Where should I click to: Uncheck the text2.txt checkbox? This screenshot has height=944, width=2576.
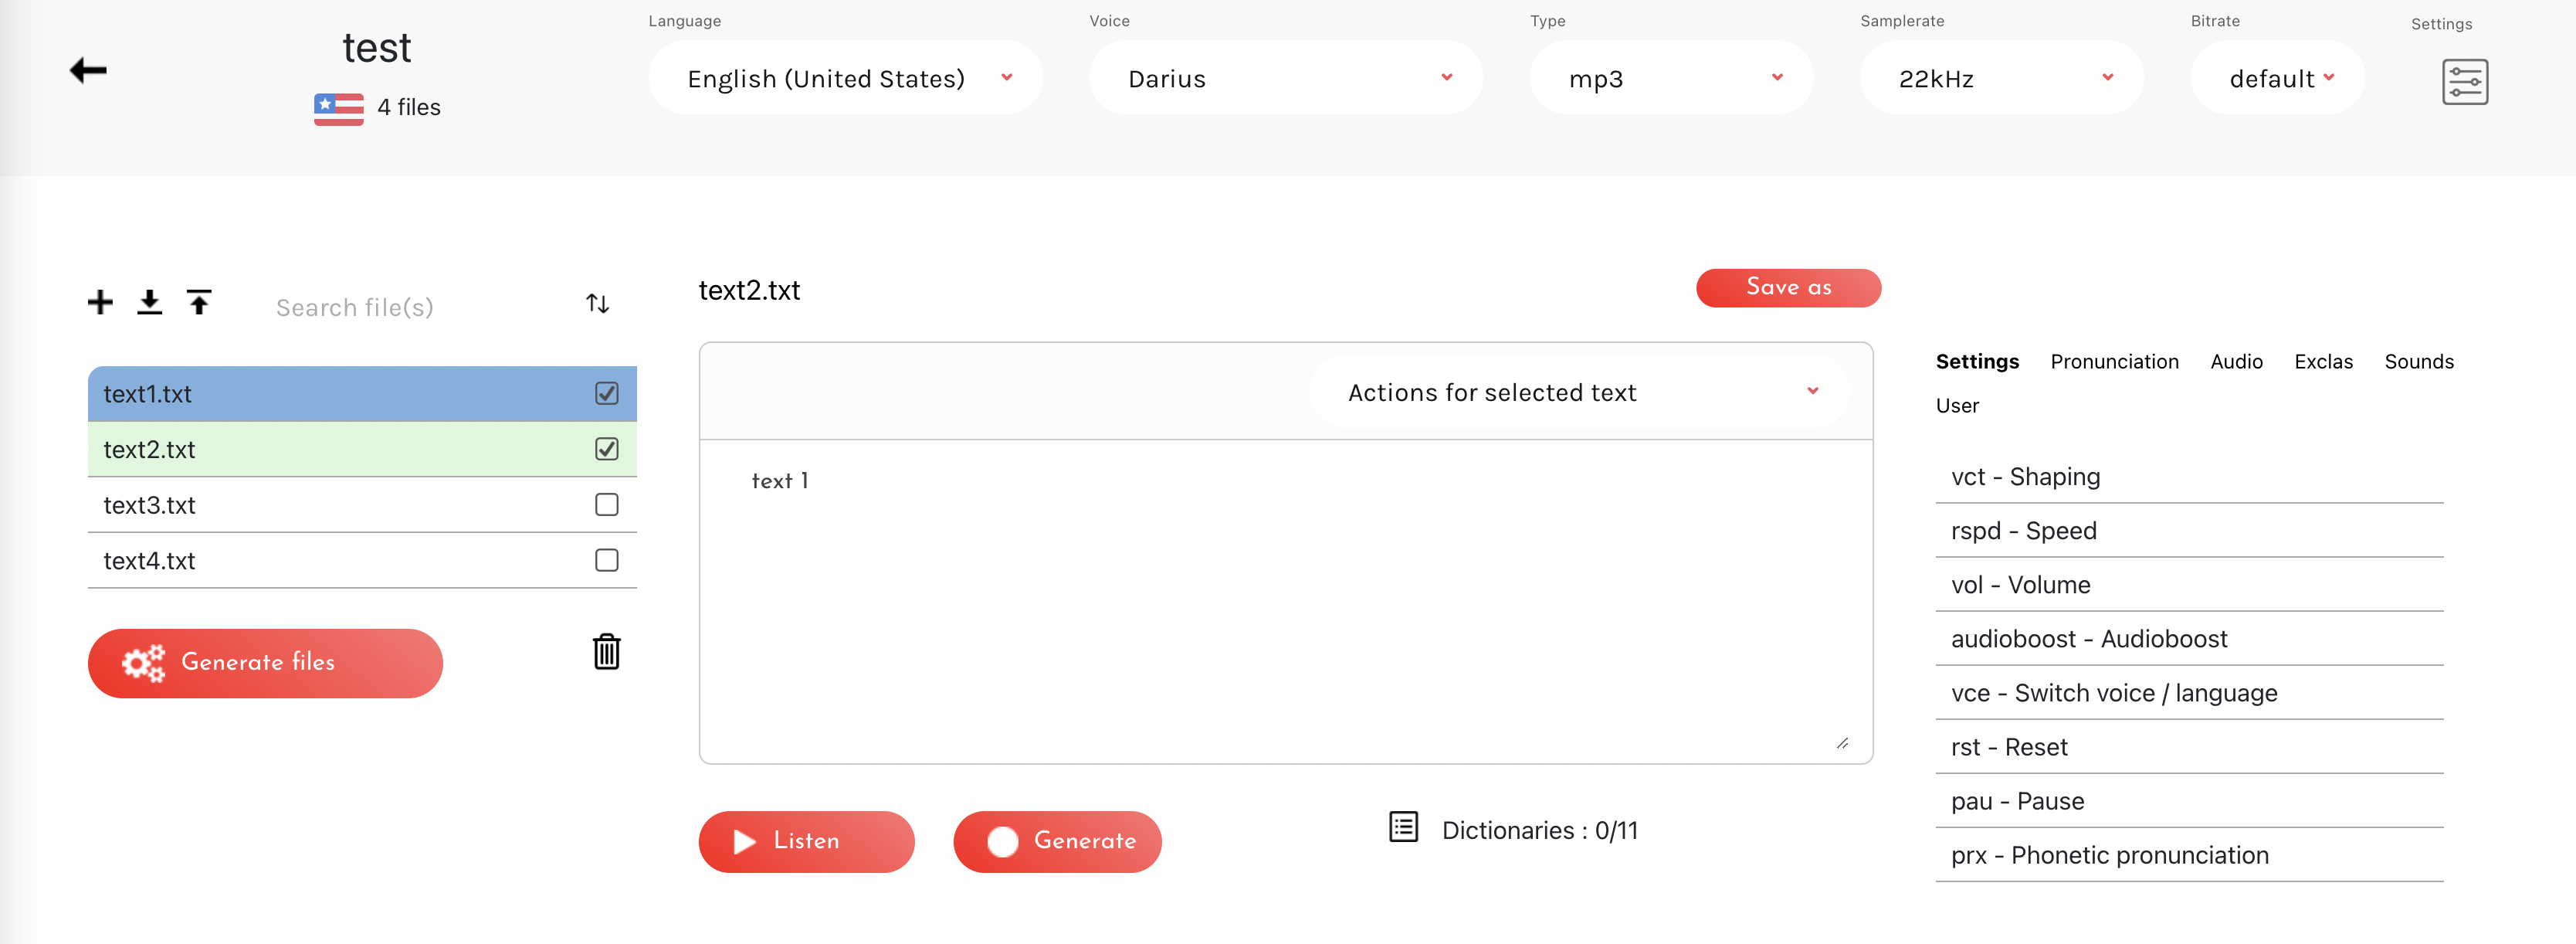(606, 449)
